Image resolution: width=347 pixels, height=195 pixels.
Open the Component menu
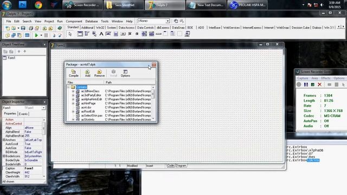pyautogui.click(x=74, y=21)
